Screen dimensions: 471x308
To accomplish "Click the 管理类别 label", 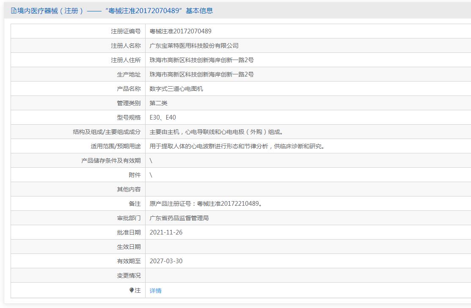I will tap(129, 103).
